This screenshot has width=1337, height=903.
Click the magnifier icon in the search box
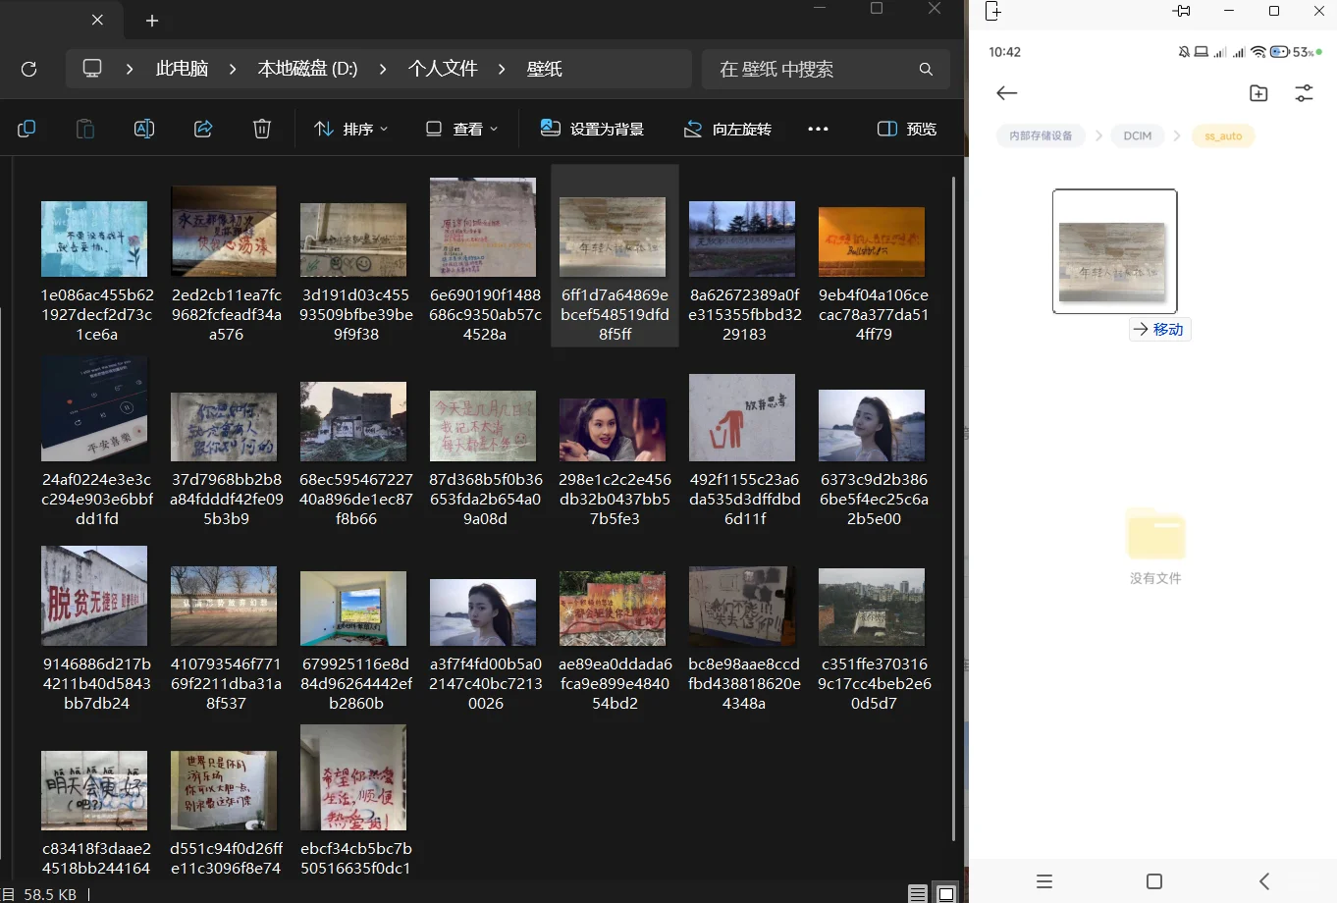(926, 69)
